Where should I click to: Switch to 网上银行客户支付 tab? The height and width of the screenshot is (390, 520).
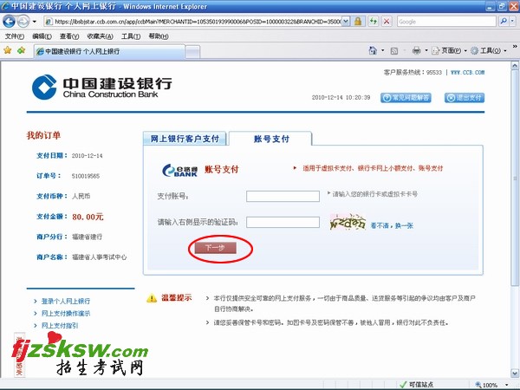(185, 139)
